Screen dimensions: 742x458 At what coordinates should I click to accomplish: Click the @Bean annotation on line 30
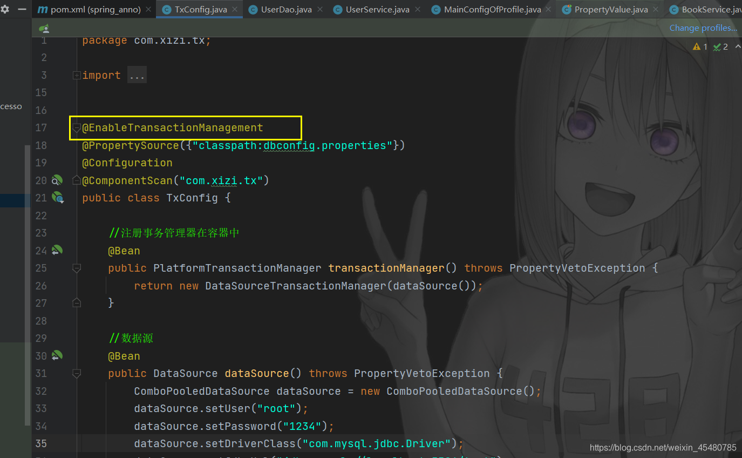tap(124, 356)
